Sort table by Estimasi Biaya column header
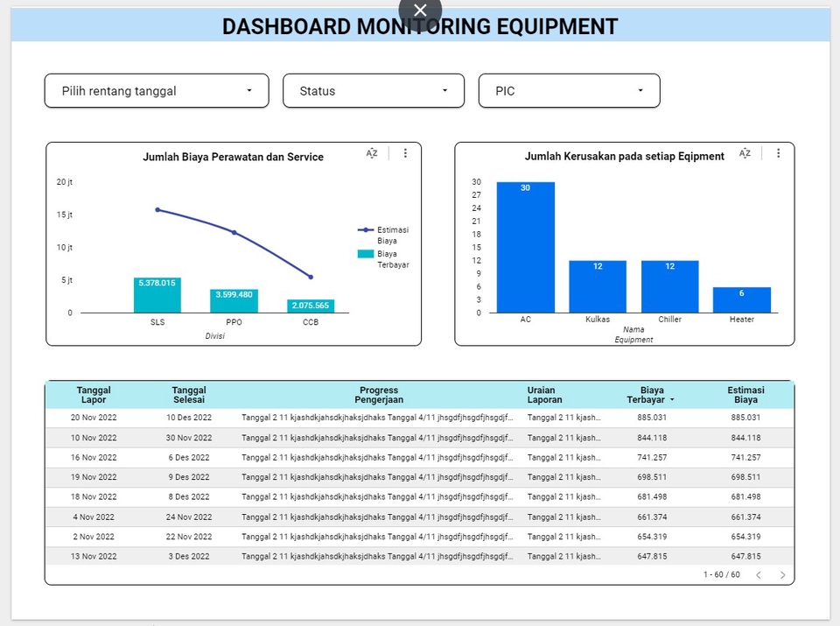This screenshot has height=626, width=840. pos(745,395)
